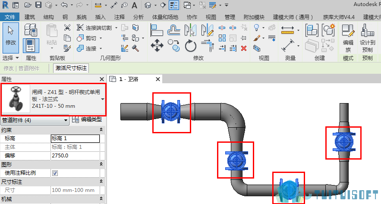Switch to the 视图 ribbon tab
The image size is (381, 204).
[x=211, y=17]
